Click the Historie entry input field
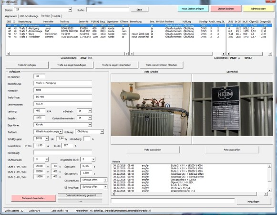Image resolution: width=277 pixels, height=215 pixels. 173,201
